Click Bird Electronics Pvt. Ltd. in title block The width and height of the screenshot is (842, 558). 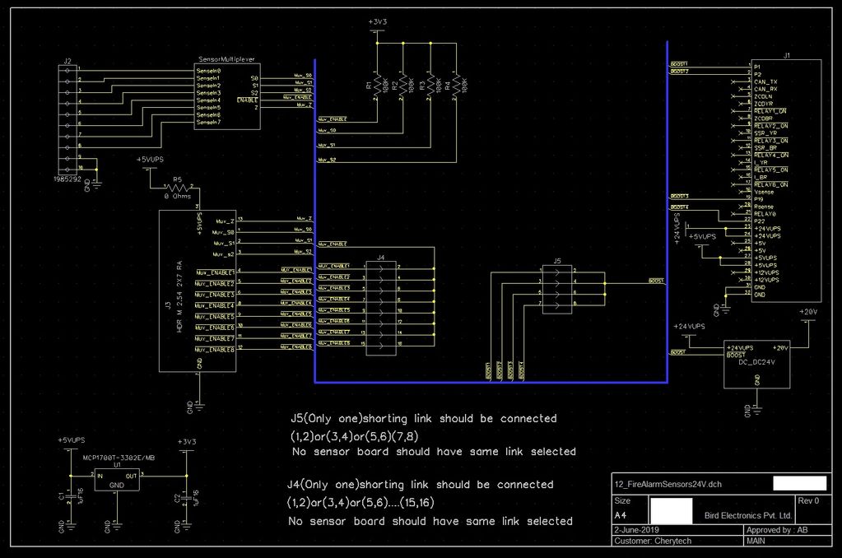coord(748,515)
